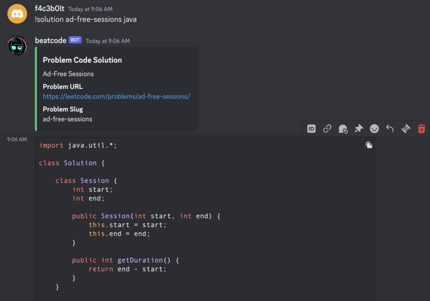Open the beatcode bot avatar

(17, 46)
